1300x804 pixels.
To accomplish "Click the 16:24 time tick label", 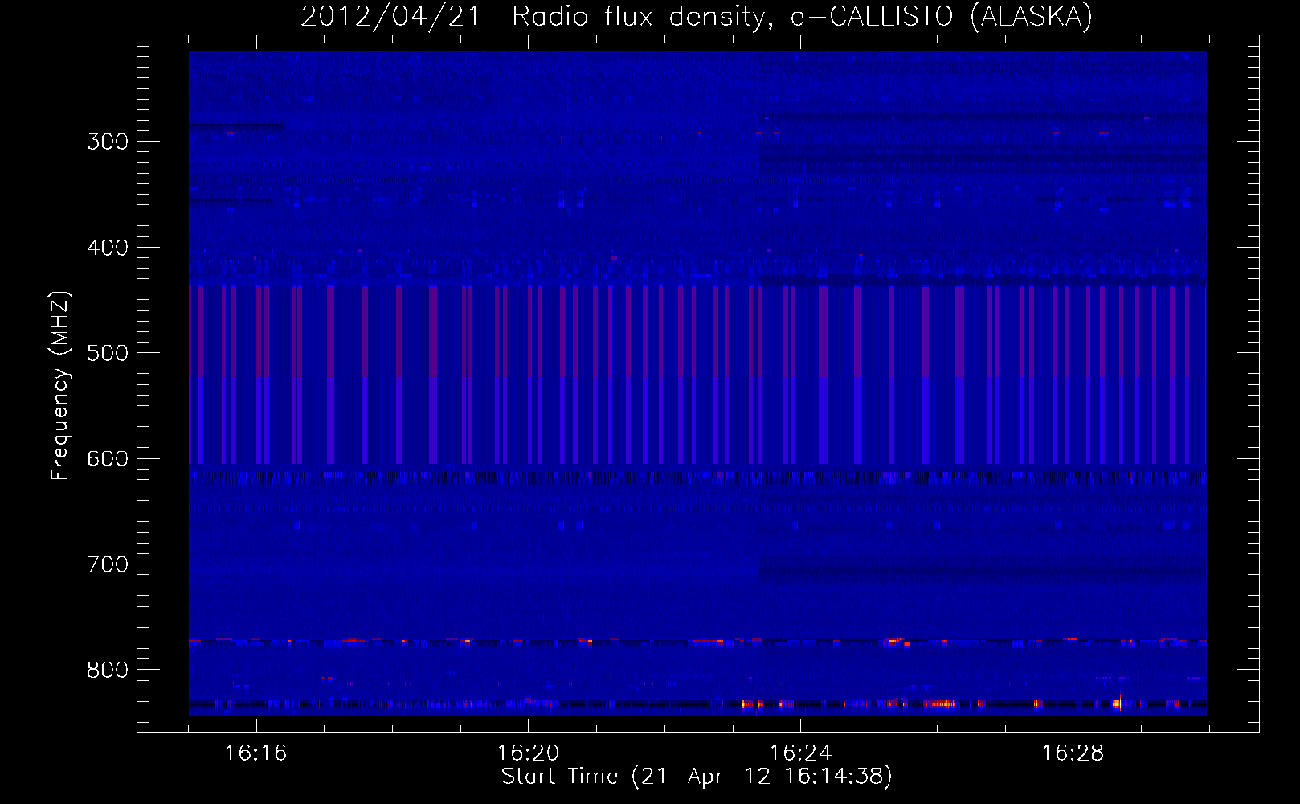I will [800, 753].
